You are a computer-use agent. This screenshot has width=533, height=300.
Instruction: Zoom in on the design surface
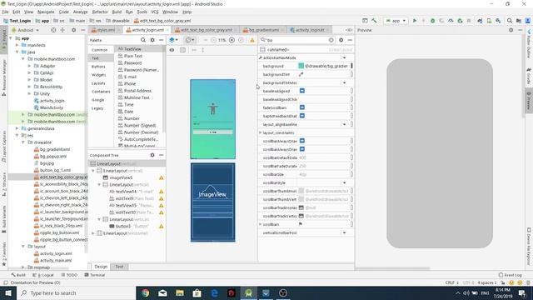click(x=232, y=40)
